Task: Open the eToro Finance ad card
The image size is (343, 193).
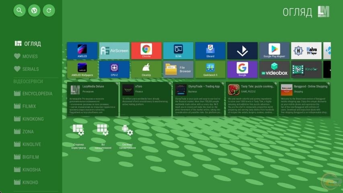Action: pos(146,99)
